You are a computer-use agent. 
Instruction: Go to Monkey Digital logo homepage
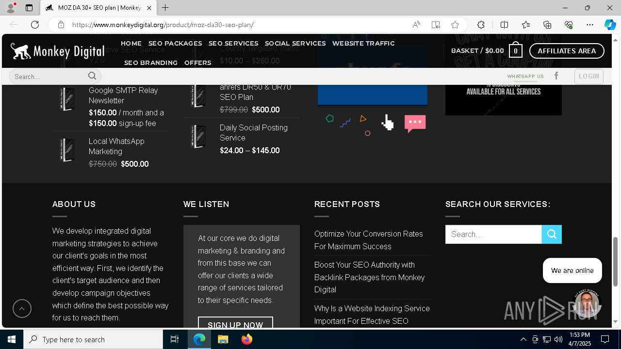pyautogui.click(x=57, y=51)
